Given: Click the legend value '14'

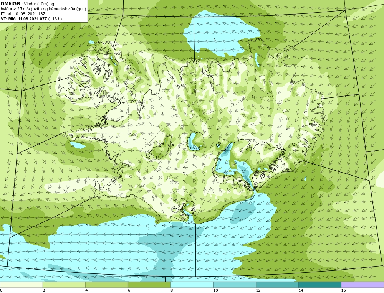Looking at the screenshot, I should tap(301, 290).
